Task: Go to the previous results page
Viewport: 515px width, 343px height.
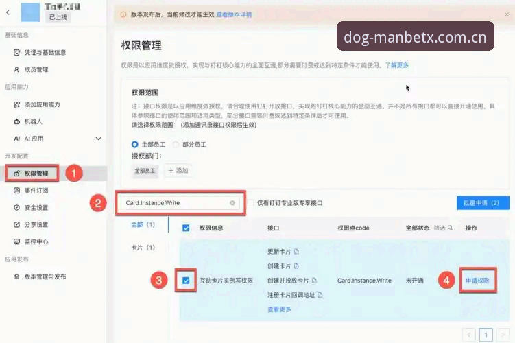Action: (468, 335)
